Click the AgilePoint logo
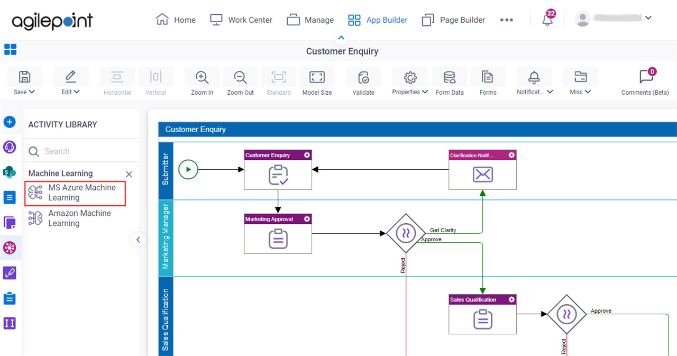 (x=52, y=21)
